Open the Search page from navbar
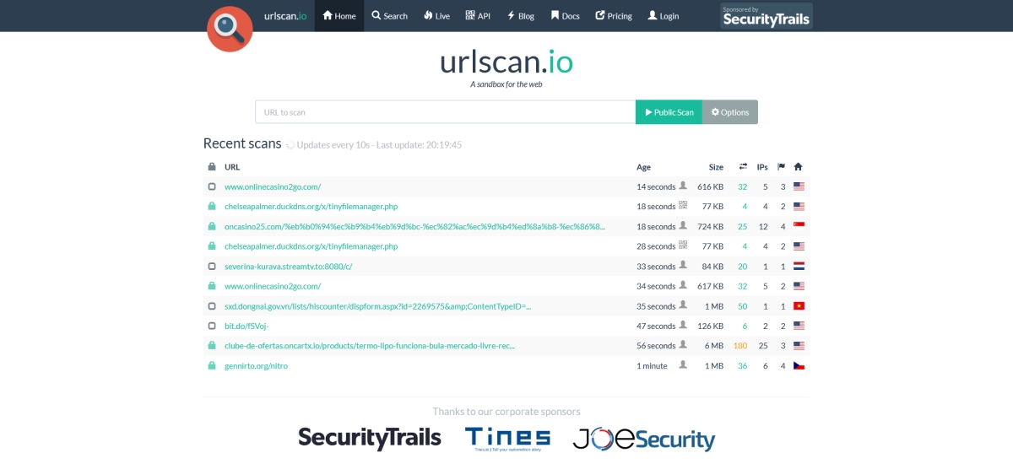Viewport: 1013px width, 464px height. (x=389, y=16)
